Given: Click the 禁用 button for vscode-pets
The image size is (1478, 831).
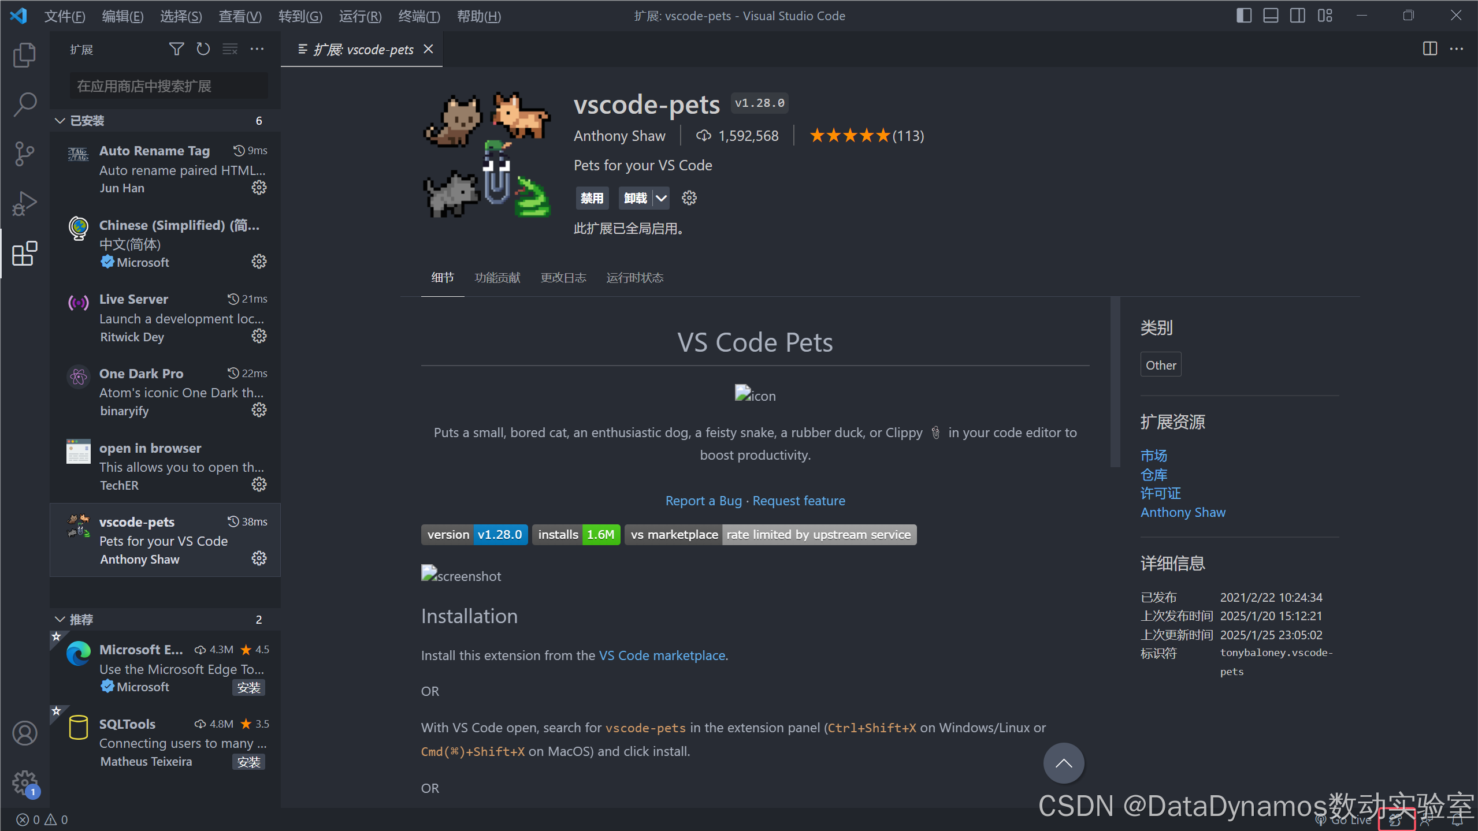Looking at the screenshot, I should point(592,197).
